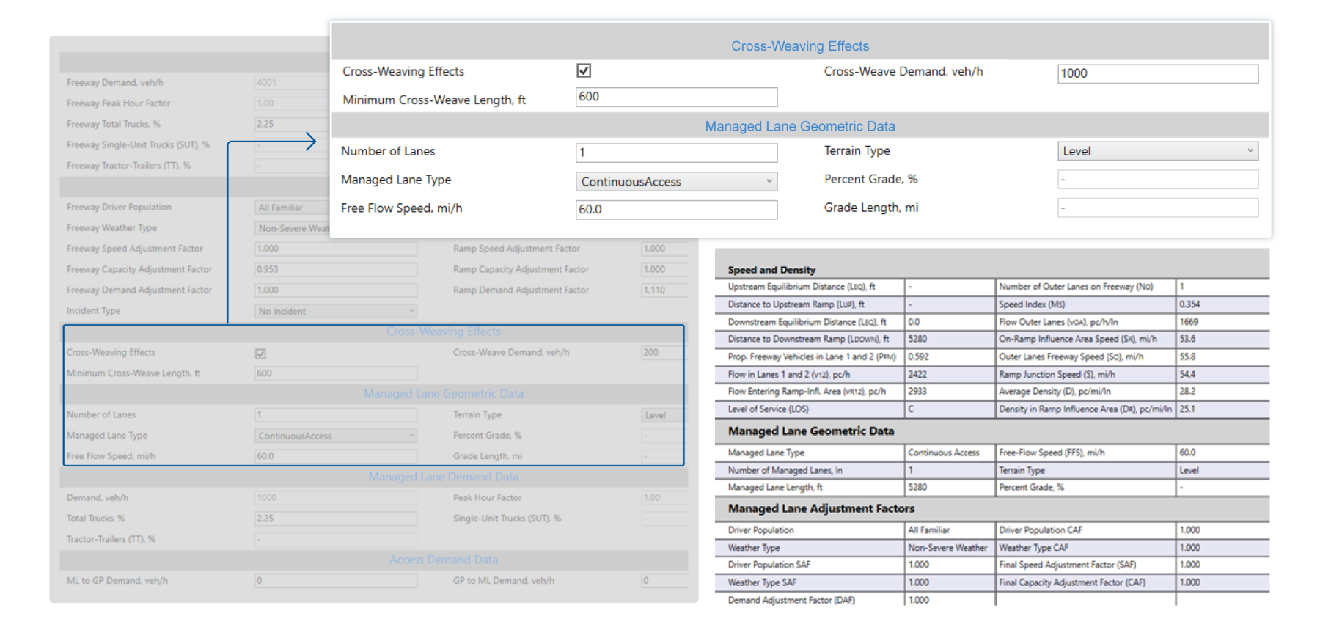This screenshot has height=619, width=1320.
Task: Click Freeway Demand field showing 4001
Action: (292, 83)
